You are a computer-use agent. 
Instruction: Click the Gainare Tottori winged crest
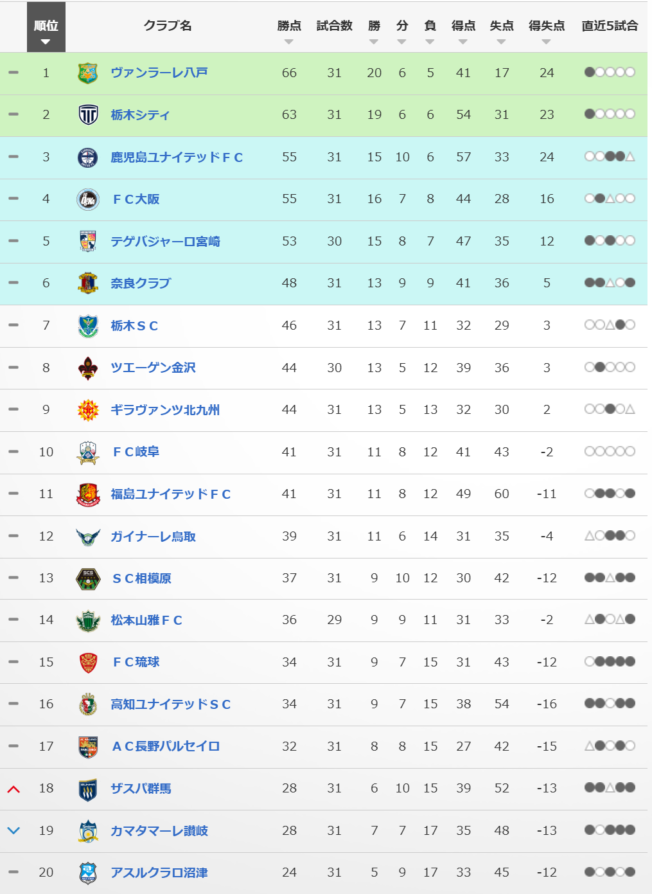[87, 537]
